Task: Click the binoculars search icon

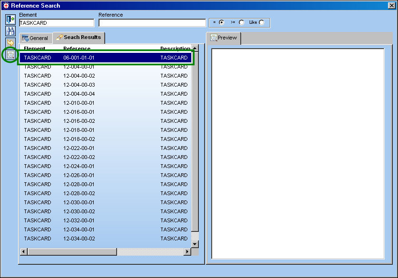Action: (10, 31)
